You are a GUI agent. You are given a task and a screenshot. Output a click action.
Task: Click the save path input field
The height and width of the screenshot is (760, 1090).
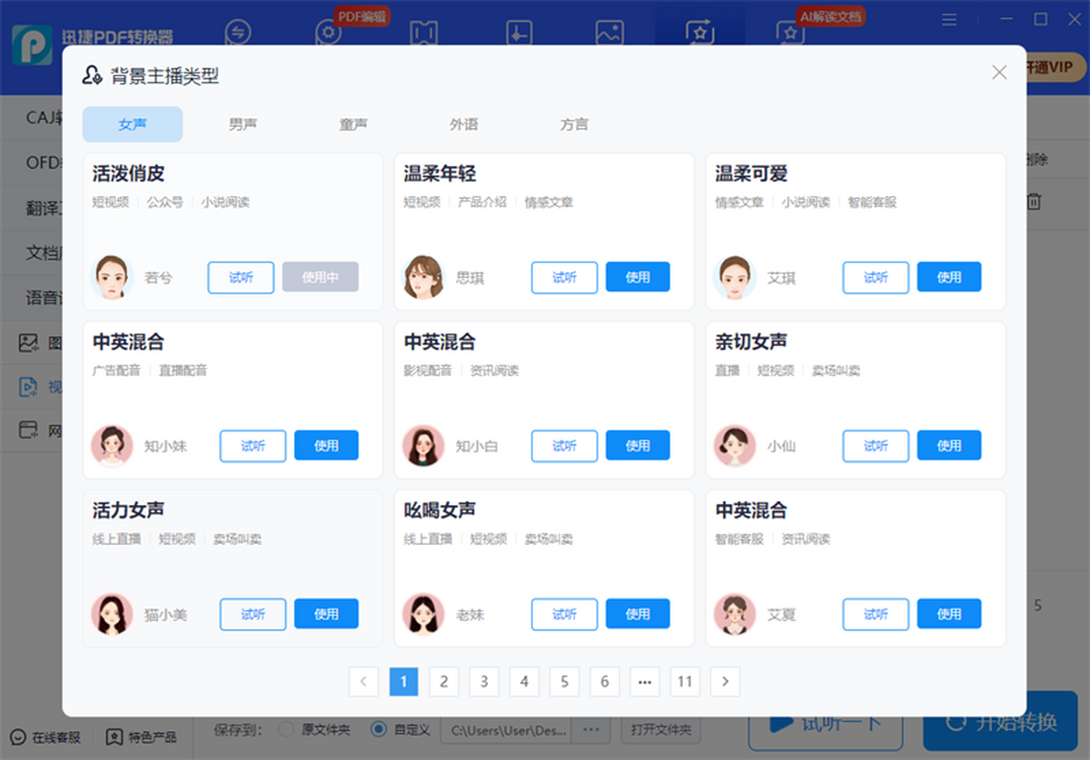[x=510, y=729]
